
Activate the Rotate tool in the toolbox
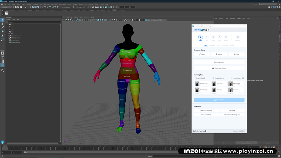pyautogui.click(x=2, y=36)
